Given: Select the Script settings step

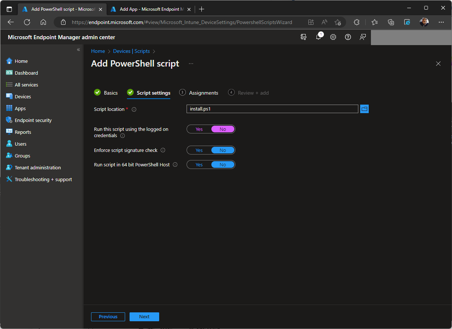Looking at the screenshot, I should [149, 93].
